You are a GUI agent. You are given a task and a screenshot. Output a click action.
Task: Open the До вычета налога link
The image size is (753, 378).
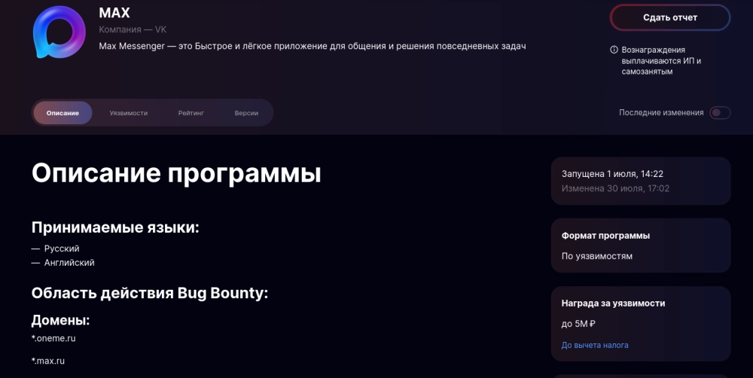(595, 345)
